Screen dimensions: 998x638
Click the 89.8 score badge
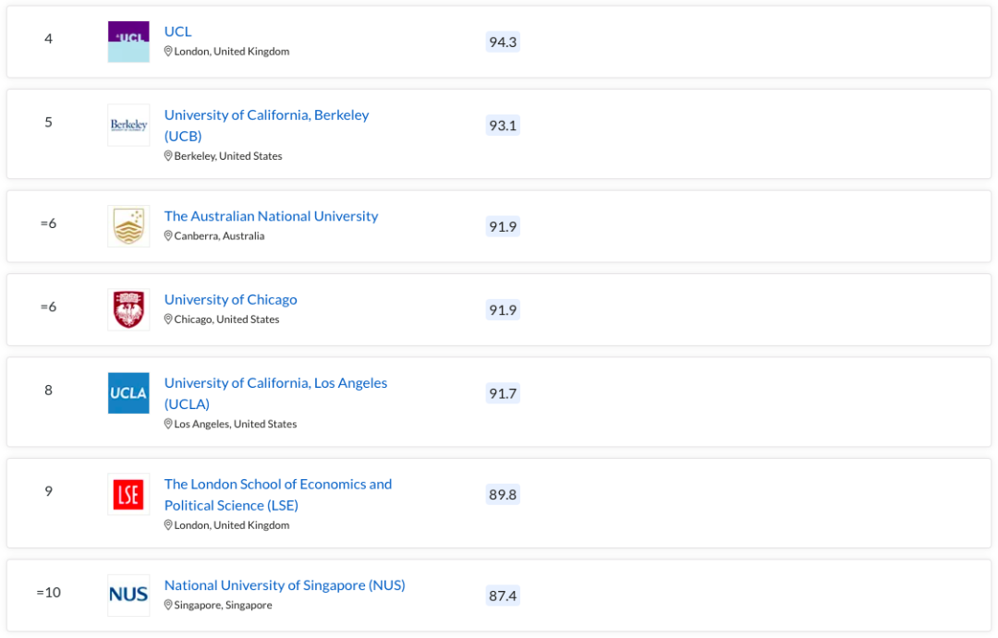tap(503, 494)
